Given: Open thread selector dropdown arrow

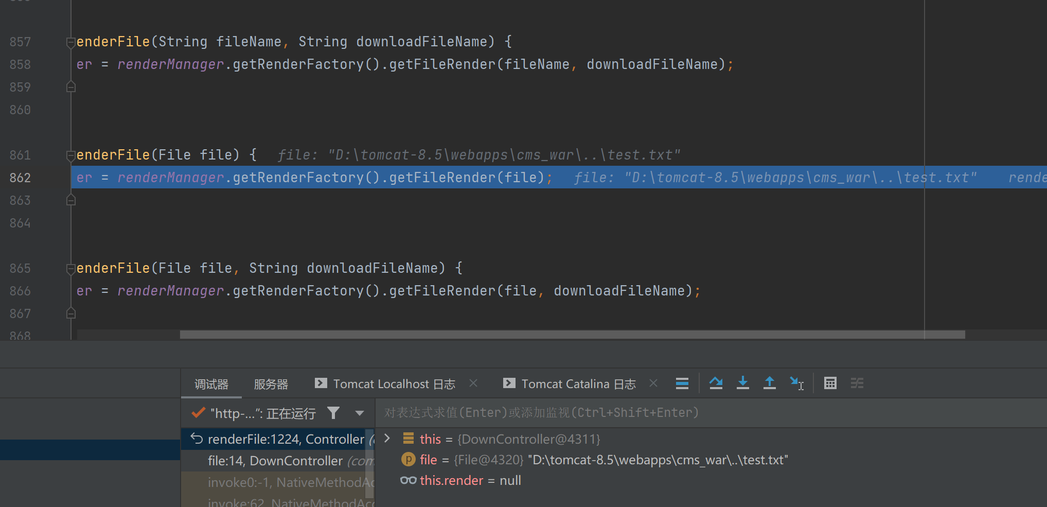Looking at the screenshot, I should tap(360, 413).
